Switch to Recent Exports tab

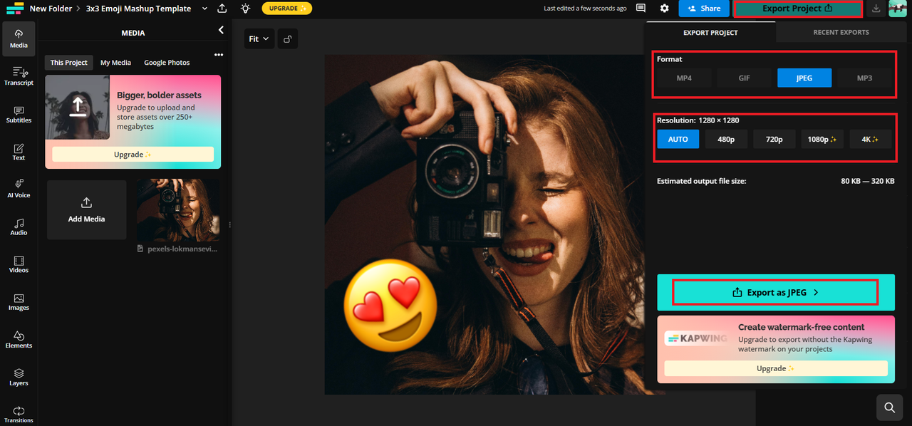point(841,32)
